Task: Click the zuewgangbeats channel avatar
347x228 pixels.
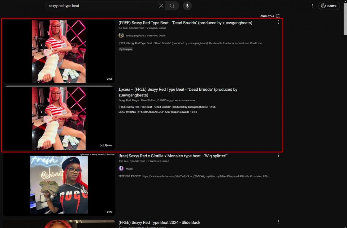Action: [121, 35]
